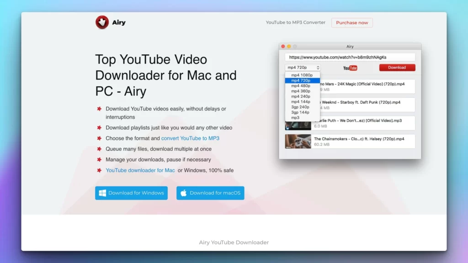The image size is (468, 263).
Task: Click the red close dot of Airy window
Action: tap(283, 47)
